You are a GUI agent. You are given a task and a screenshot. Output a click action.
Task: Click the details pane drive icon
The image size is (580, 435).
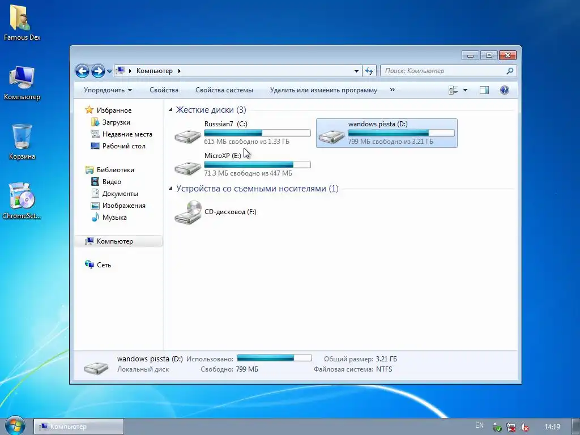click(x=96, y=367)
